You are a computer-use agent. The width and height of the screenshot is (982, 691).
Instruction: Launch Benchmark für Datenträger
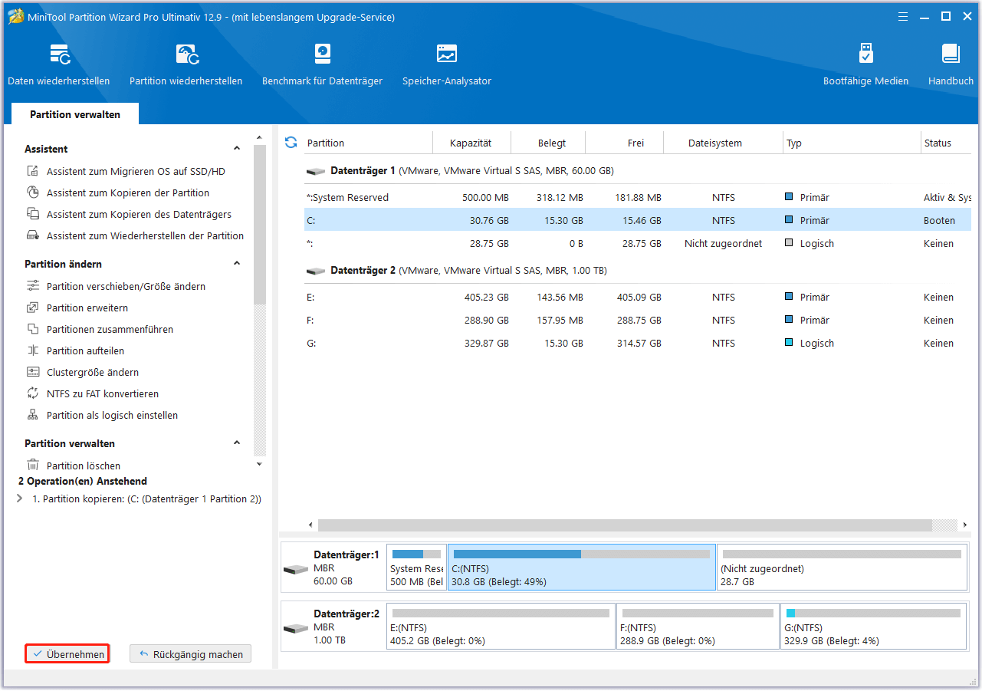(322, 64)
